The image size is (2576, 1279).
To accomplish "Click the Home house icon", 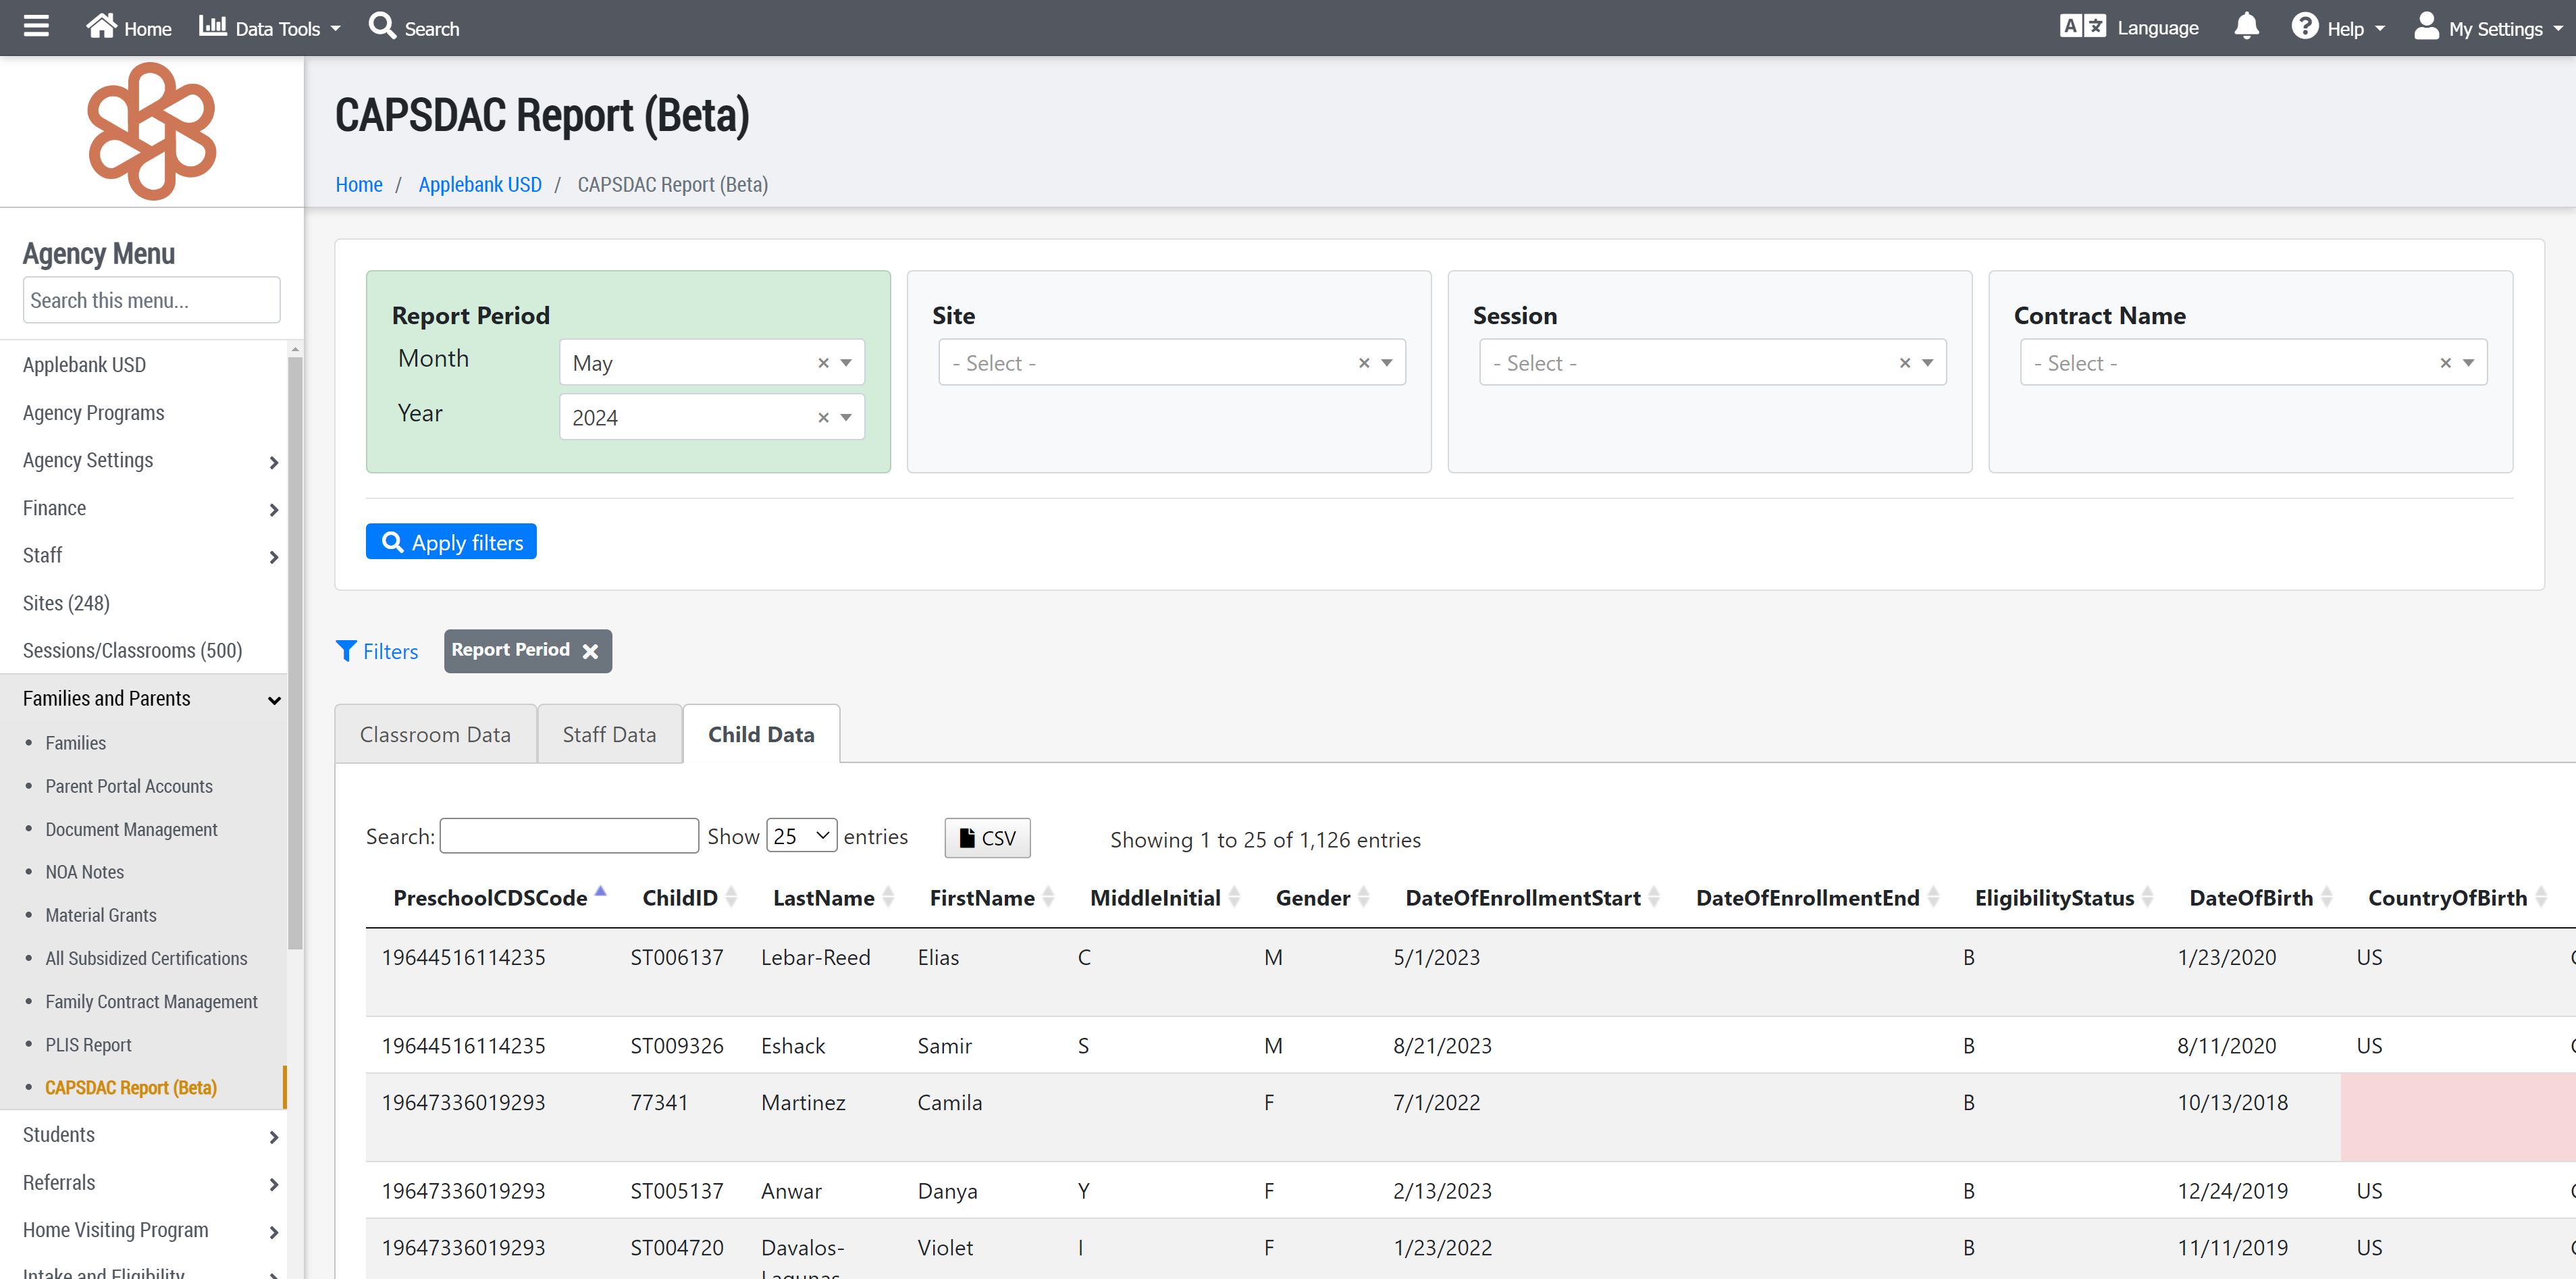I will (x=101, y=27).
